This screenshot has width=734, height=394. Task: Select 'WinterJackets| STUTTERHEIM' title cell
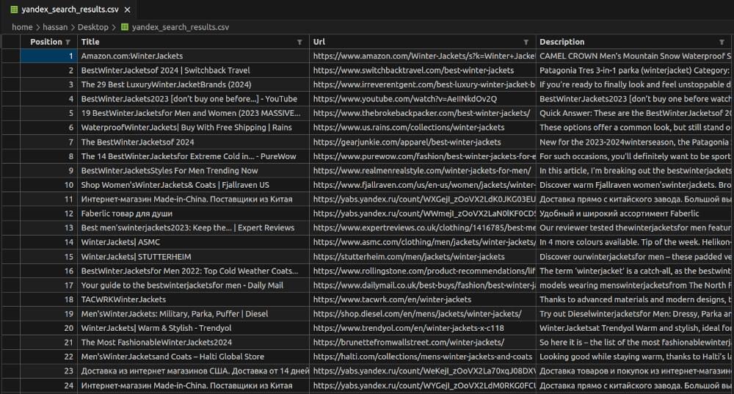click(193, 256)
